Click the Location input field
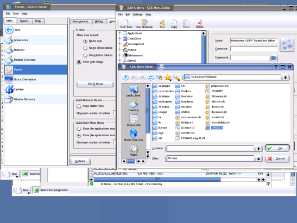The image size is (297, 223). [210, 149]
